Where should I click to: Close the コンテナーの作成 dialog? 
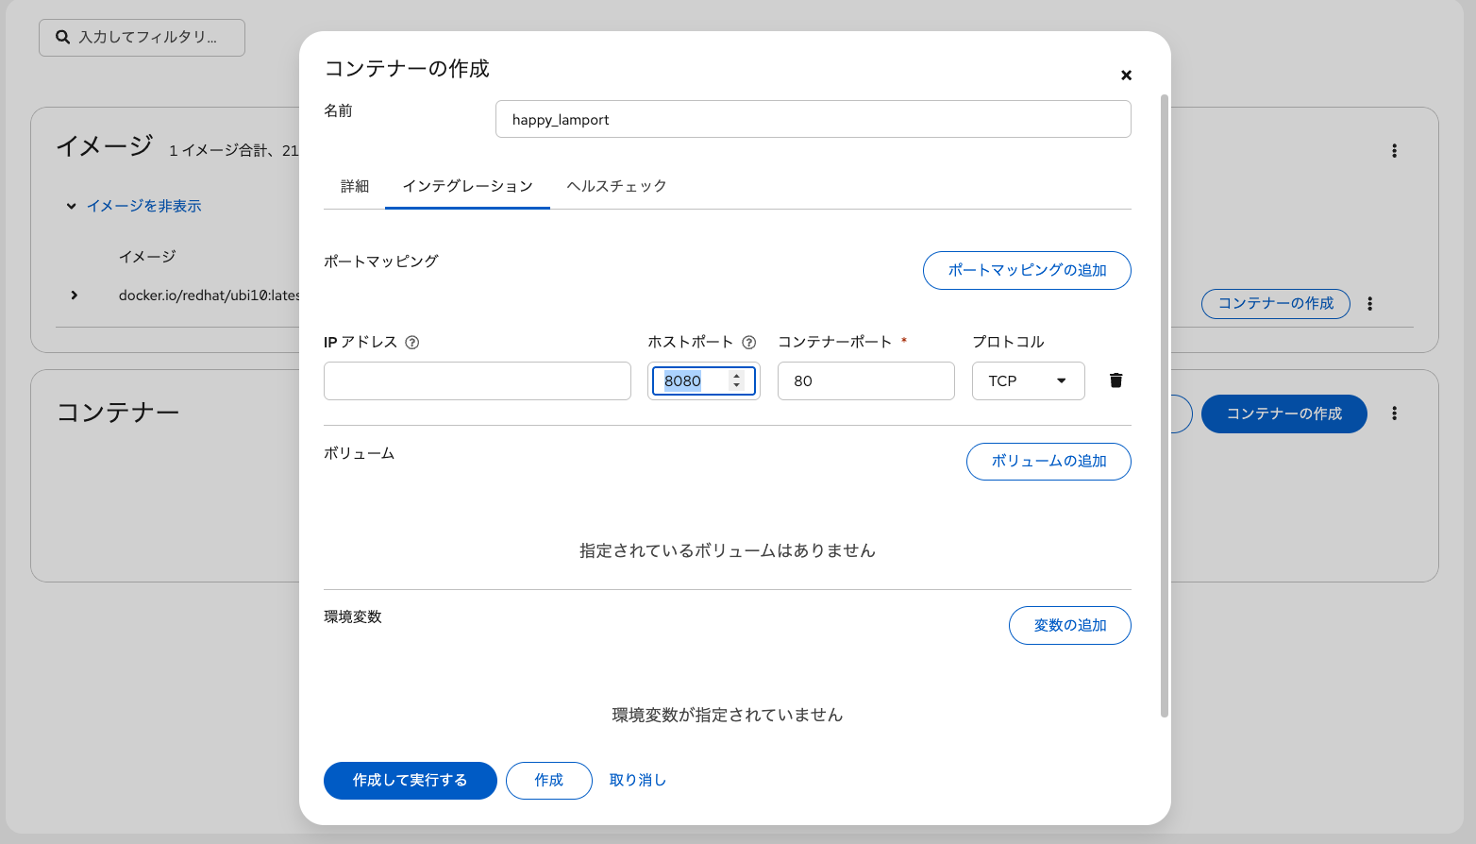(1126, 75)
